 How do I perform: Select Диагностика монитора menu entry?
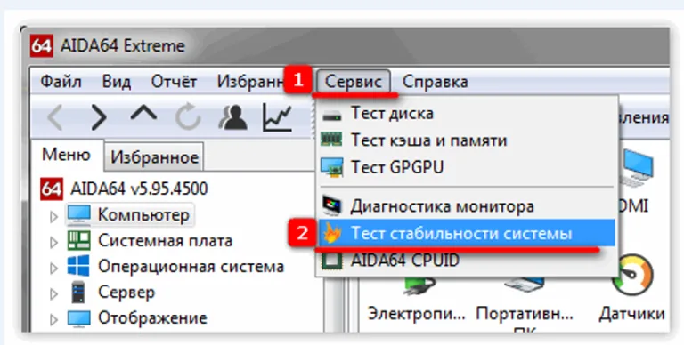pyautogui.click(x=467, y=205)
